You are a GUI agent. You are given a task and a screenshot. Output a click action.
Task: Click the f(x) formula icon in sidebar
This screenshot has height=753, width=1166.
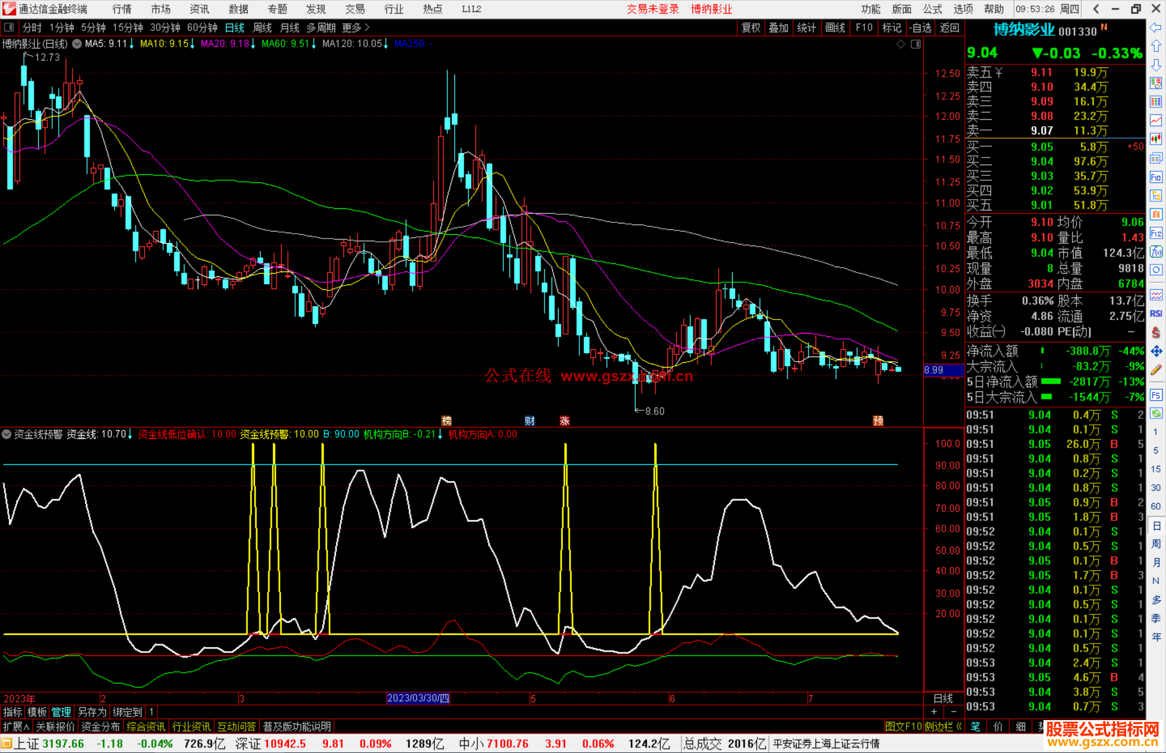pyautogui.click(x=1156, y=252)
